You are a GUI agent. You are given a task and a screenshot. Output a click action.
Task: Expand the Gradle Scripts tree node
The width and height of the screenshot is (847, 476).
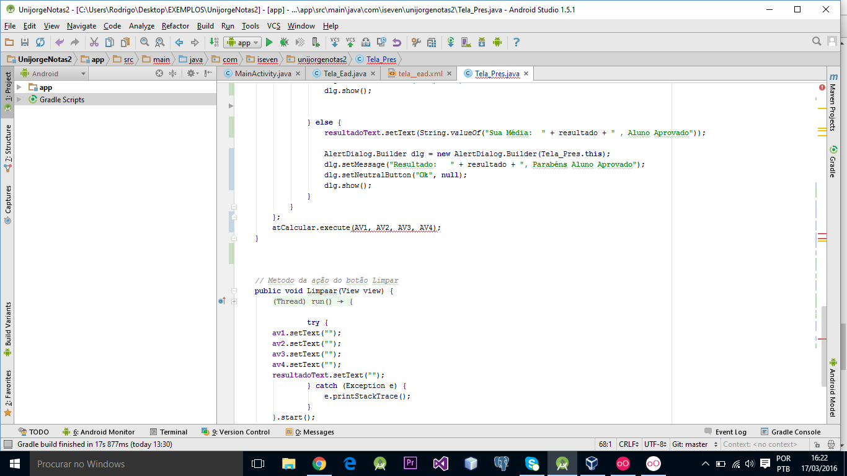(19, 99)
